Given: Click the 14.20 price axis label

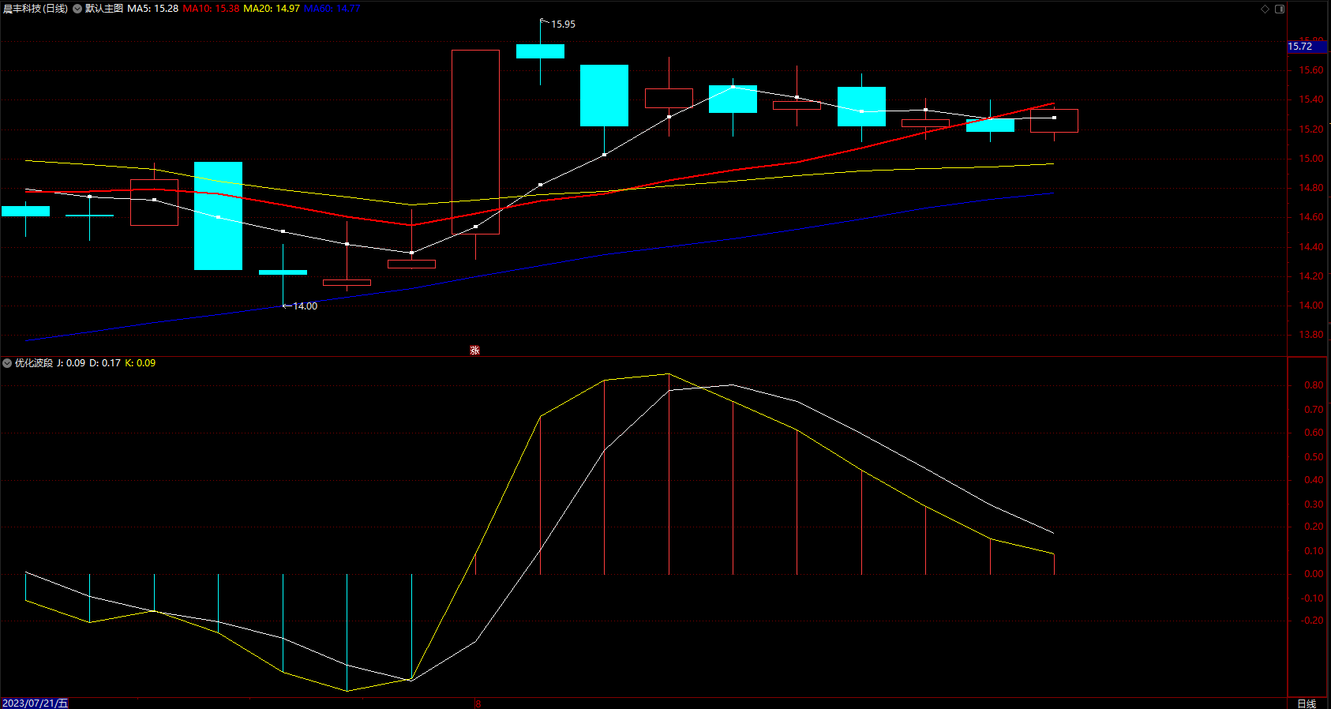Looking at the screenshot, I should click(1310, 276).
